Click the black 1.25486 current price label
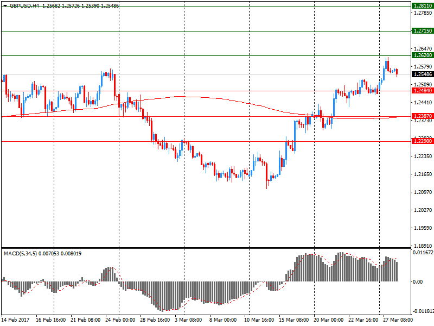This screenshot has height=326, width=434. (x=422, y=74)
